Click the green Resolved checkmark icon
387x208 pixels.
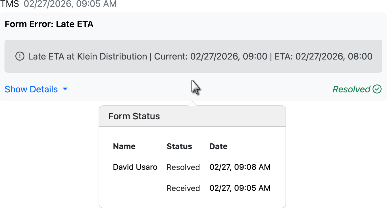pos(377,89)
